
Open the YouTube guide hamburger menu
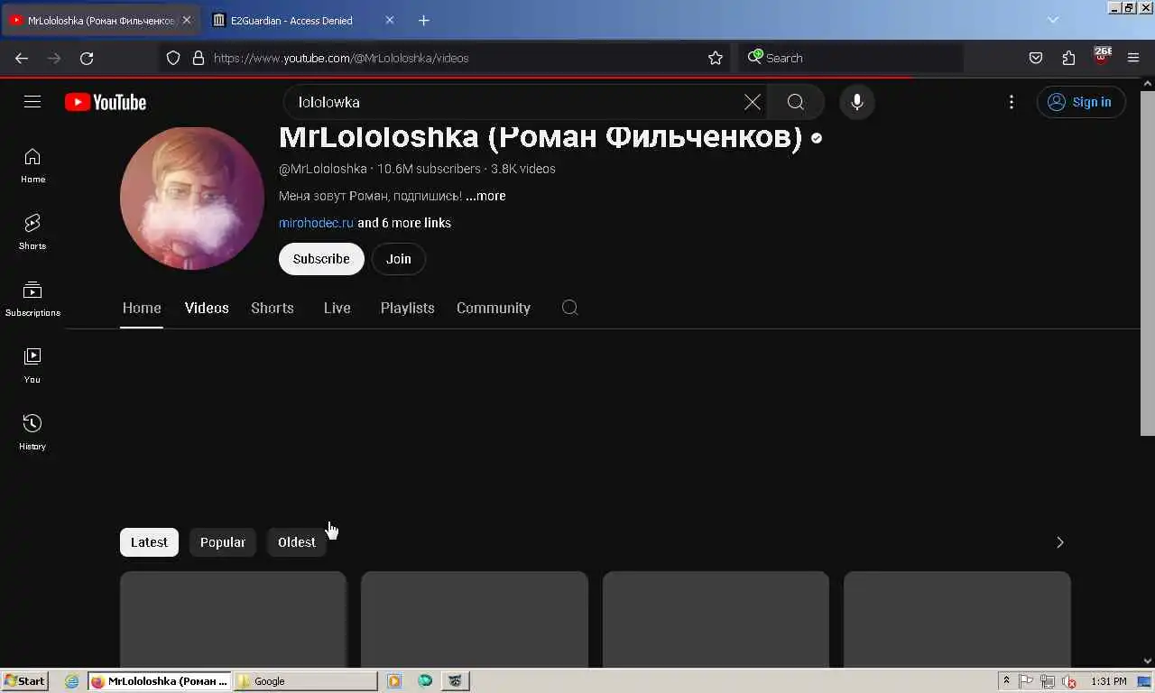coord(32,102)
